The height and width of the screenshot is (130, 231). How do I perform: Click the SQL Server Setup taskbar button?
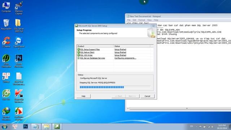pos(57,127)
